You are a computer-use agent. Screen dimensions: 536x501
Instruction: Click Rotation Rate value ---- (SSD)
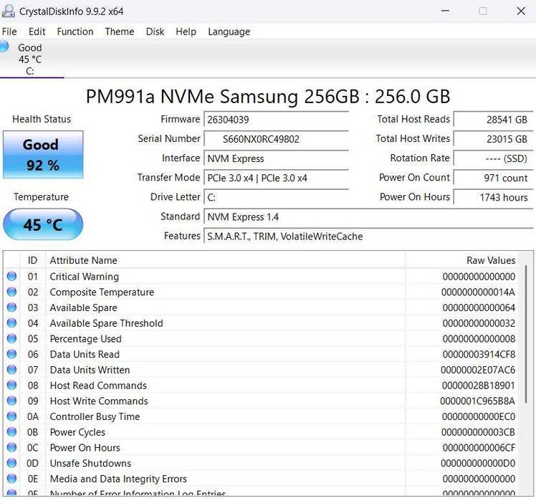(493, 158)
